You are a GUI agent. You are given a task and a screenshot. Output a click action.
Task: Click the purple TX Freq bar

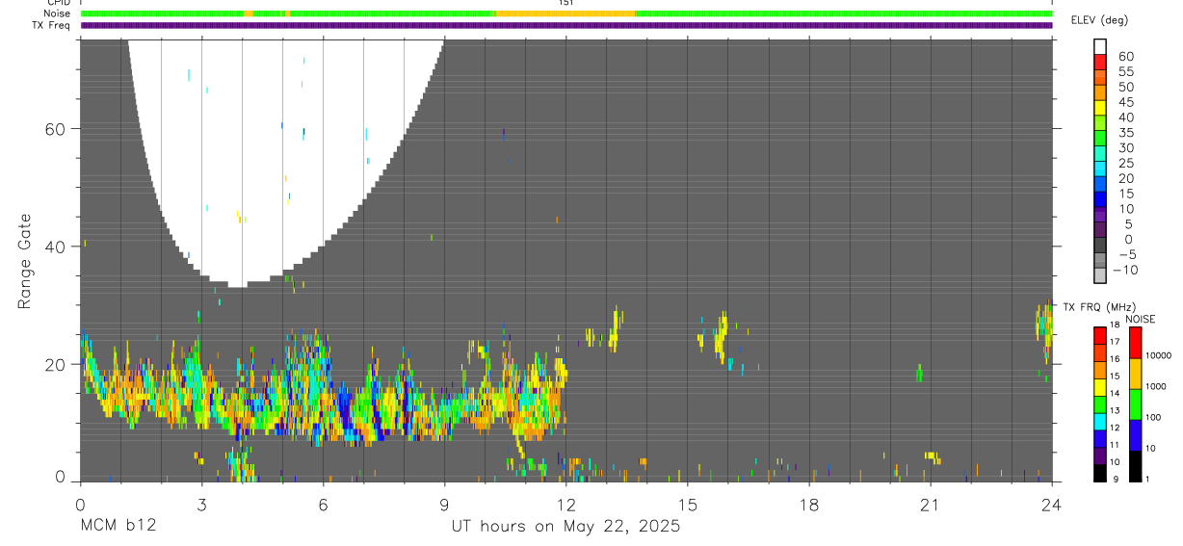pyautogui.click(x=566, y=25)
